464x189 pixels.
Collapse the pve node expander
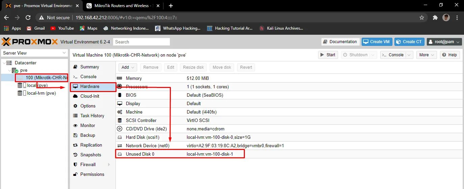point(9,70)
